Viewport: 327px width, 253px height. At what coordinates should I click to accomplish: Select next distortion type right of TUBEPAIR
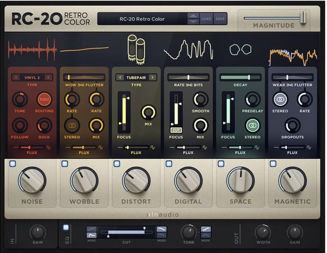pyautogui.click(x=152, y=77)
